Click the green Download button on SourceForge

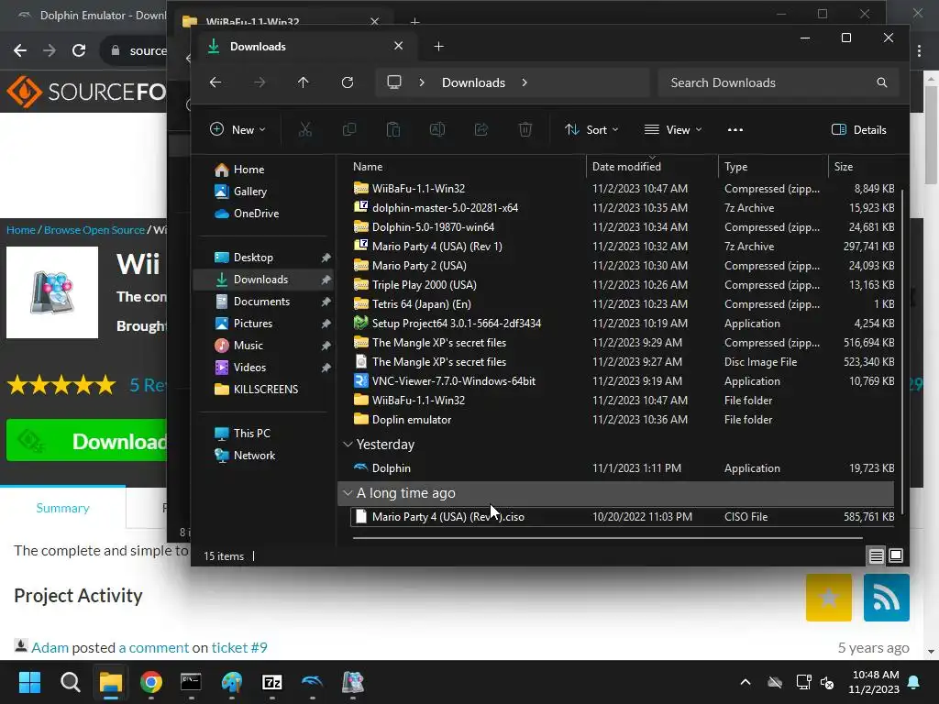coord(87,441)
